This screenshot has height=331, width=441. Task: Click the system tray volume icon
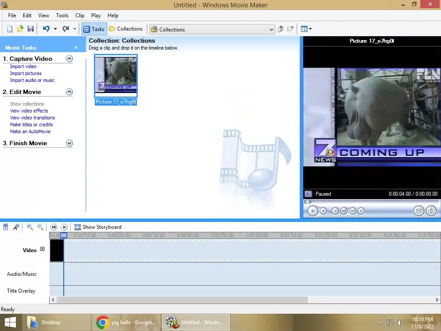pyautogui.click(x=400, y=322)
